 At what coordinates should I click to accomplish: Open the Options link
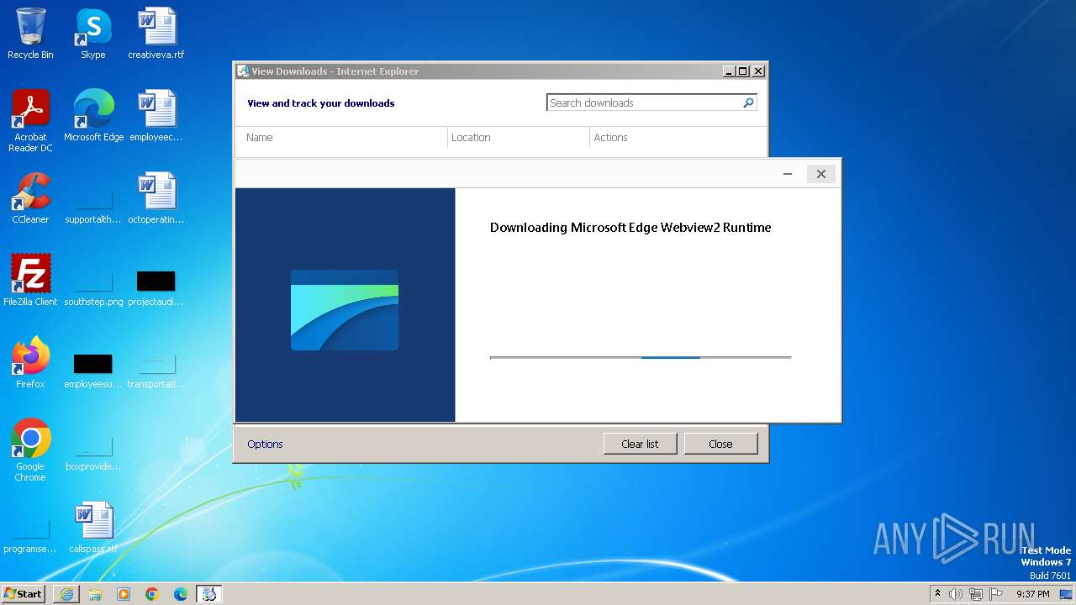(265, 444)
